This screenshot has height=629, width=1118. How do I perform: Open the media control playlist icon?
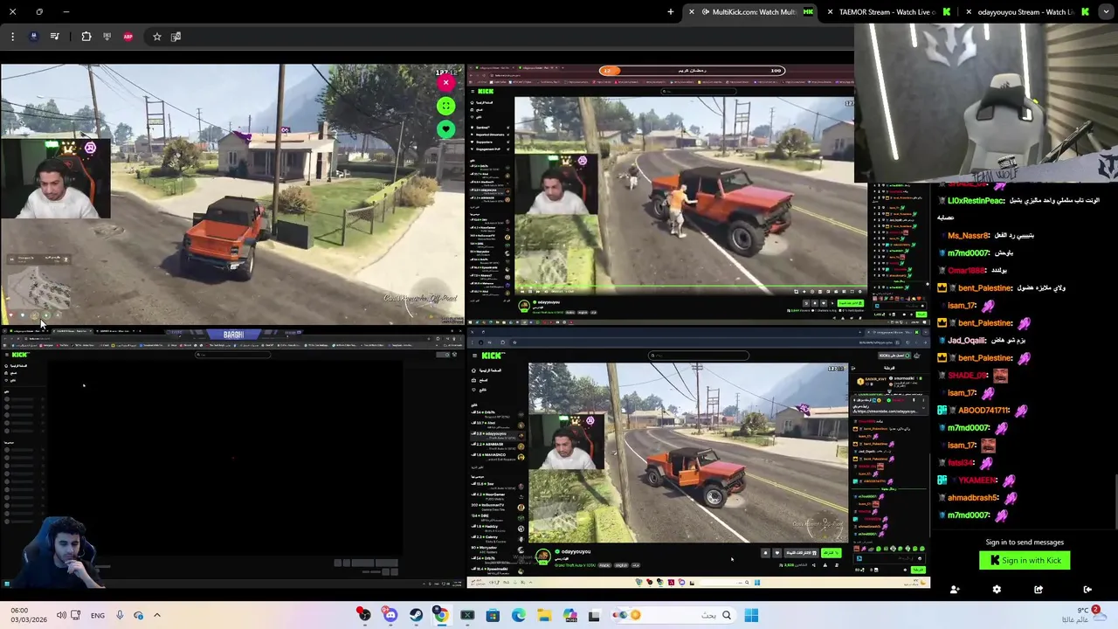click(x=54, y=37)
